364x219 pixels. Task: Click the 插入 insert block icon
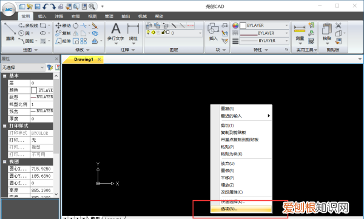213,32
